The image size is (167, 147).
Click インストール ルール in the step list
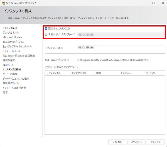click(x=11, y=51)
